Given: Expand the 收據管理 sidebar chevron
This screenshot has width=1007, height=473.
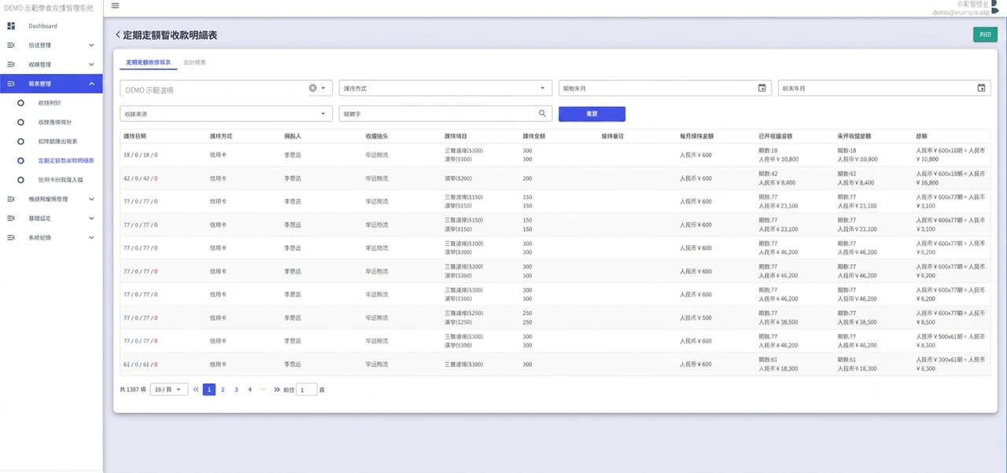Looking at the screenshot, I should tap(91, 64).
